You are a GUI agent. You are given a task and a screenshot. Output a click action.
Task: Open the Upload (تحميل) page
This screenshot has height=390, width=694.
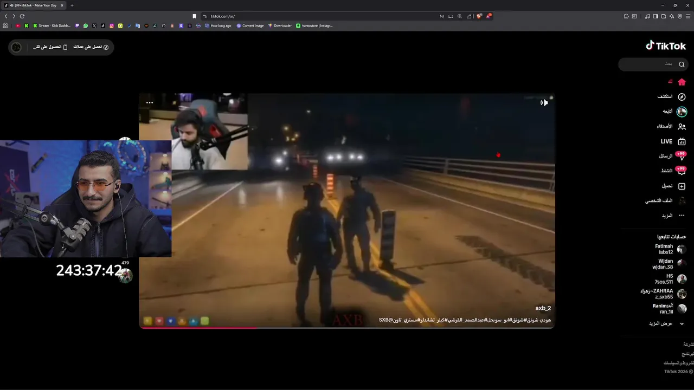[x=673, y=186]
